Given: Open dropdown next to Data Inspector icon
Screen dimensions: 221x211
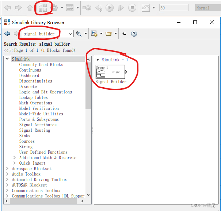Looking at the screenshot, I should point(154,8).
